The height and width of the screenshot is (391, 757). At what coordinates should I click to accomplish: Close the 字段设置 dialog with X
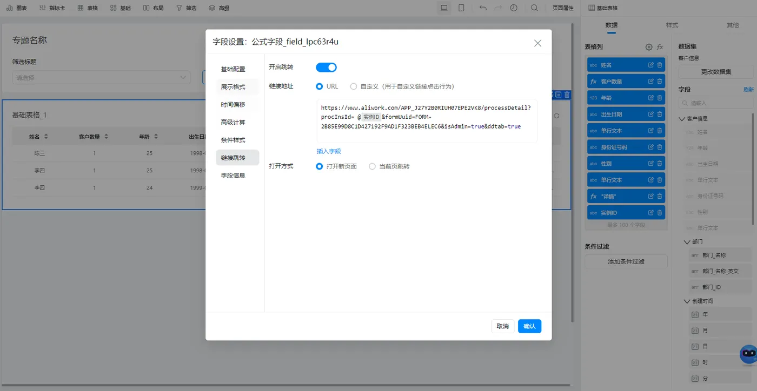click(537, 43)
